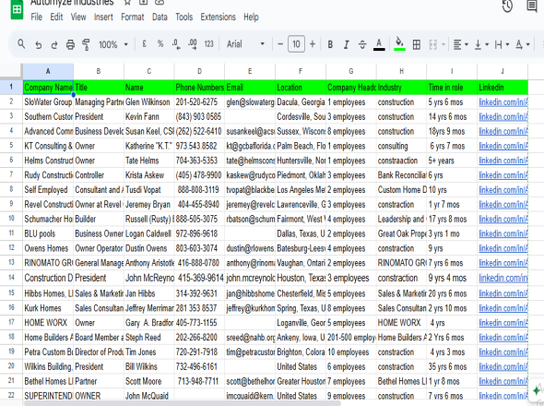Open the Arial font dropdown

tap(245, 44)
